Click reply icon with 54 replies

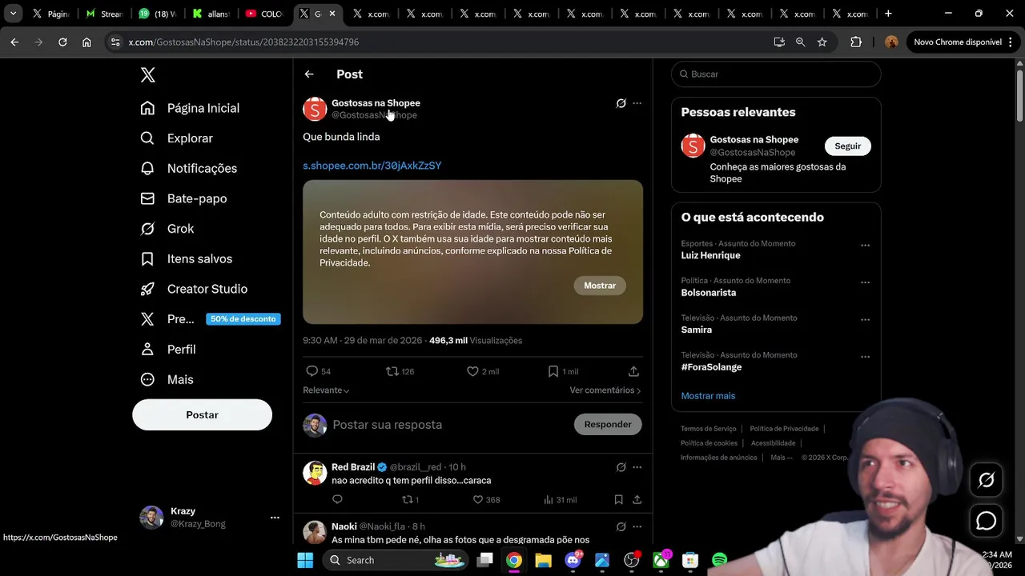tap(312, 371)
